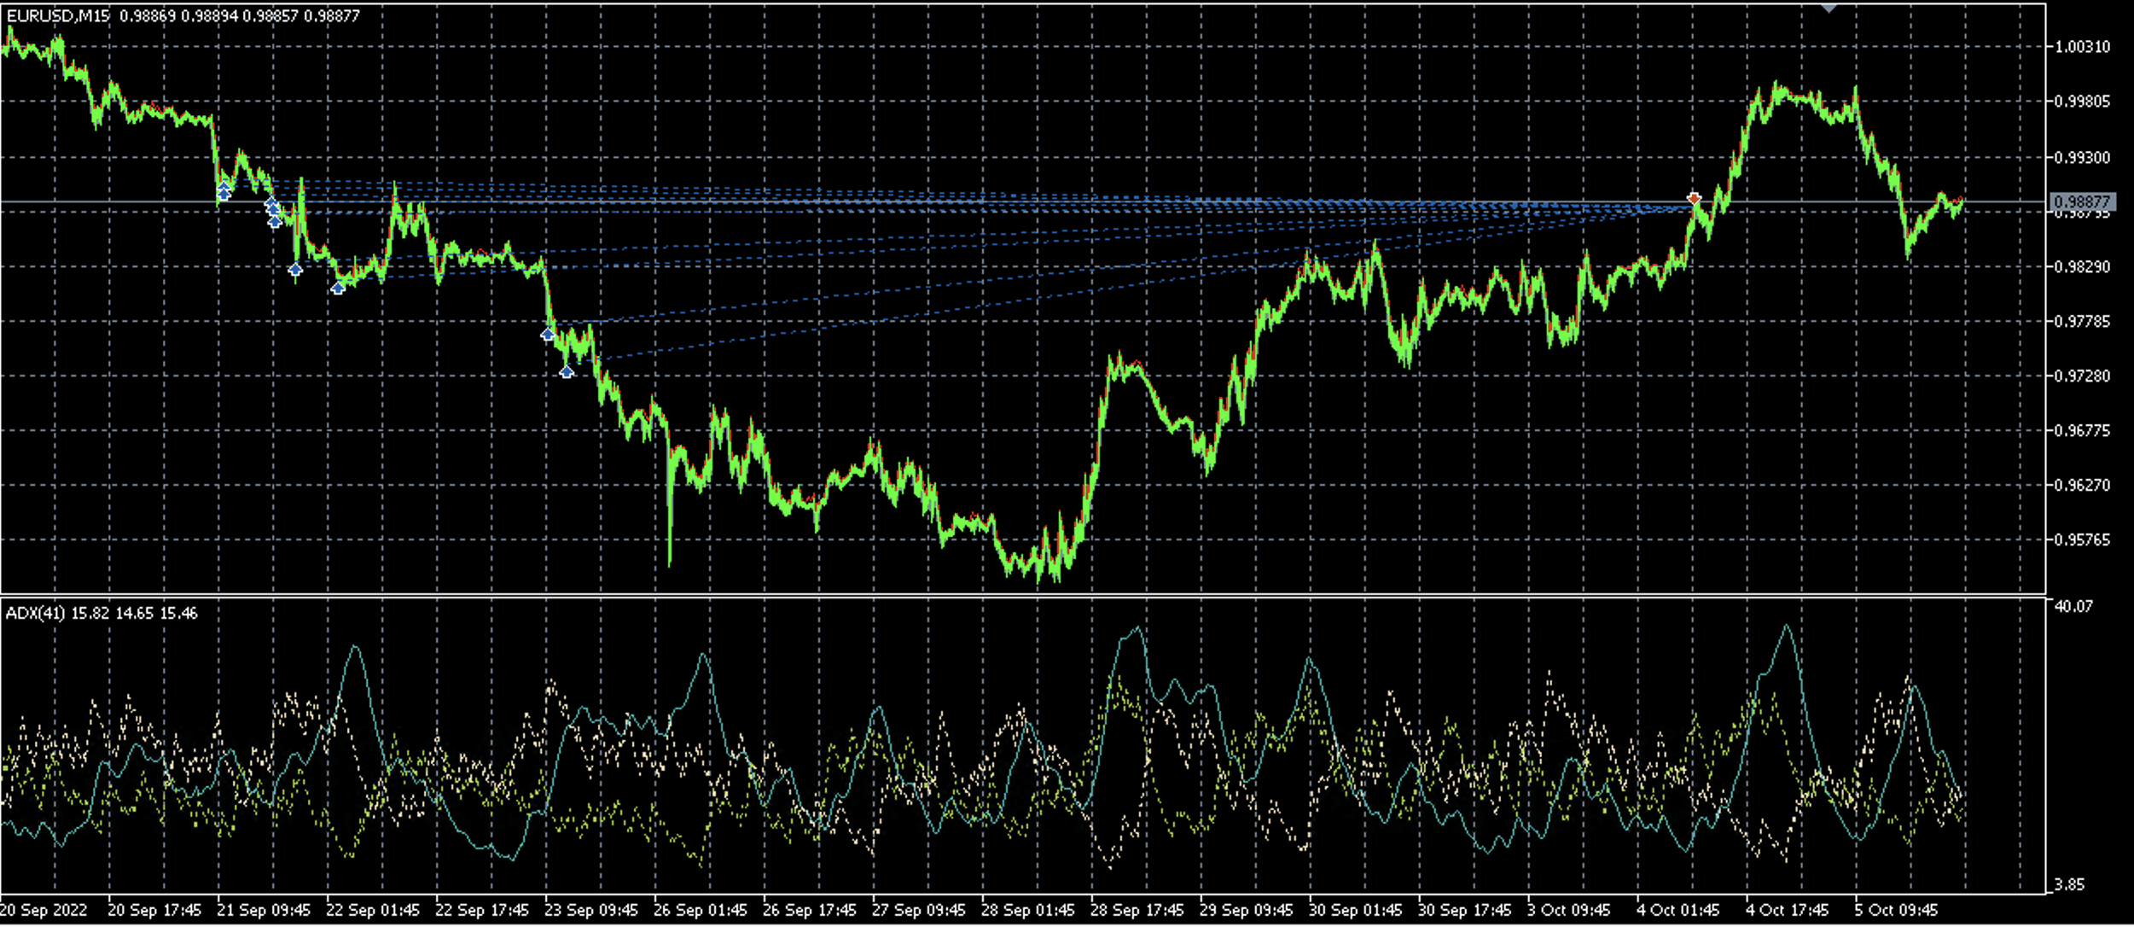Click the 28 Sep 01:45 time axis label

click(x=1027, y=910)
